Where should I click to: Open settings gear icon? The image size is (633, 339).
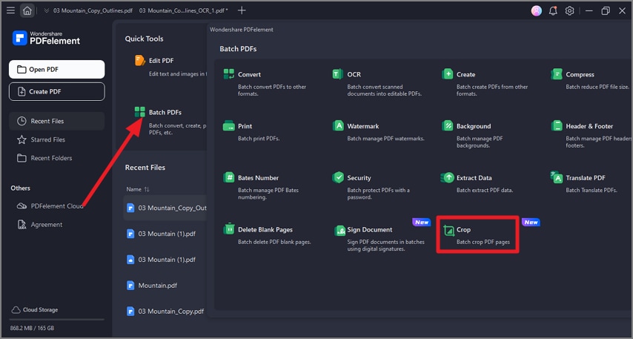pyautogui.click(x=569, y=11)
